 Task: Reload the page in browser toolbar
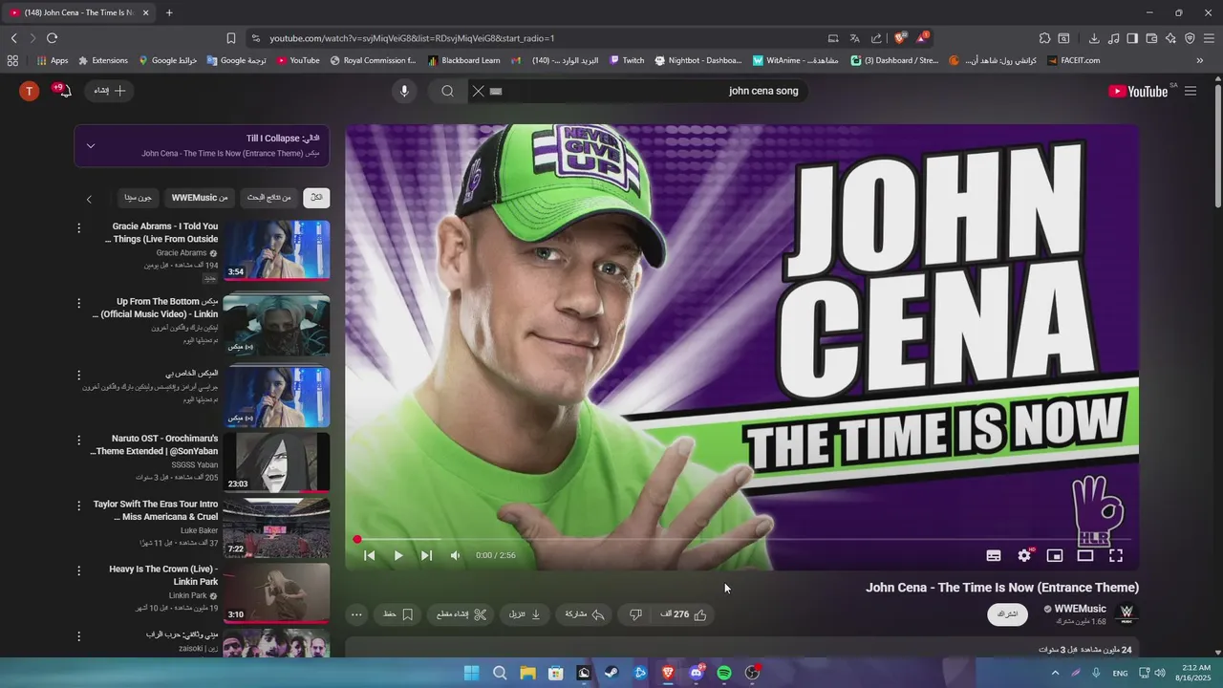point(52,38)
